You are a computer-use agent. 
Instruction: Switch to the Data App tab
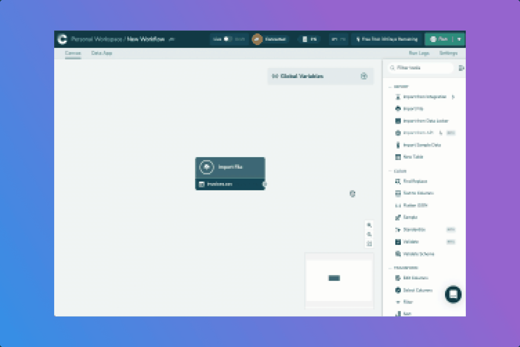point(101,53)
